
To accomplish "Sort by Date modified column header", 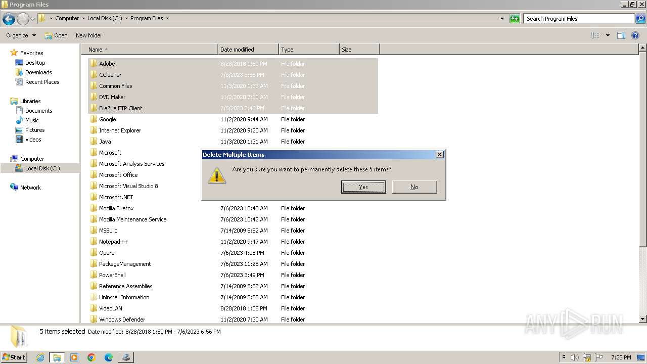I will click(248, 50).
